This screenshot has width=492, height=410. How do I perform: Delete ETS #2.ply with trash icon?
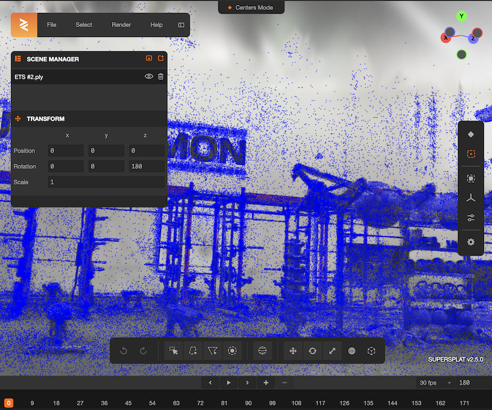(161, 77)
